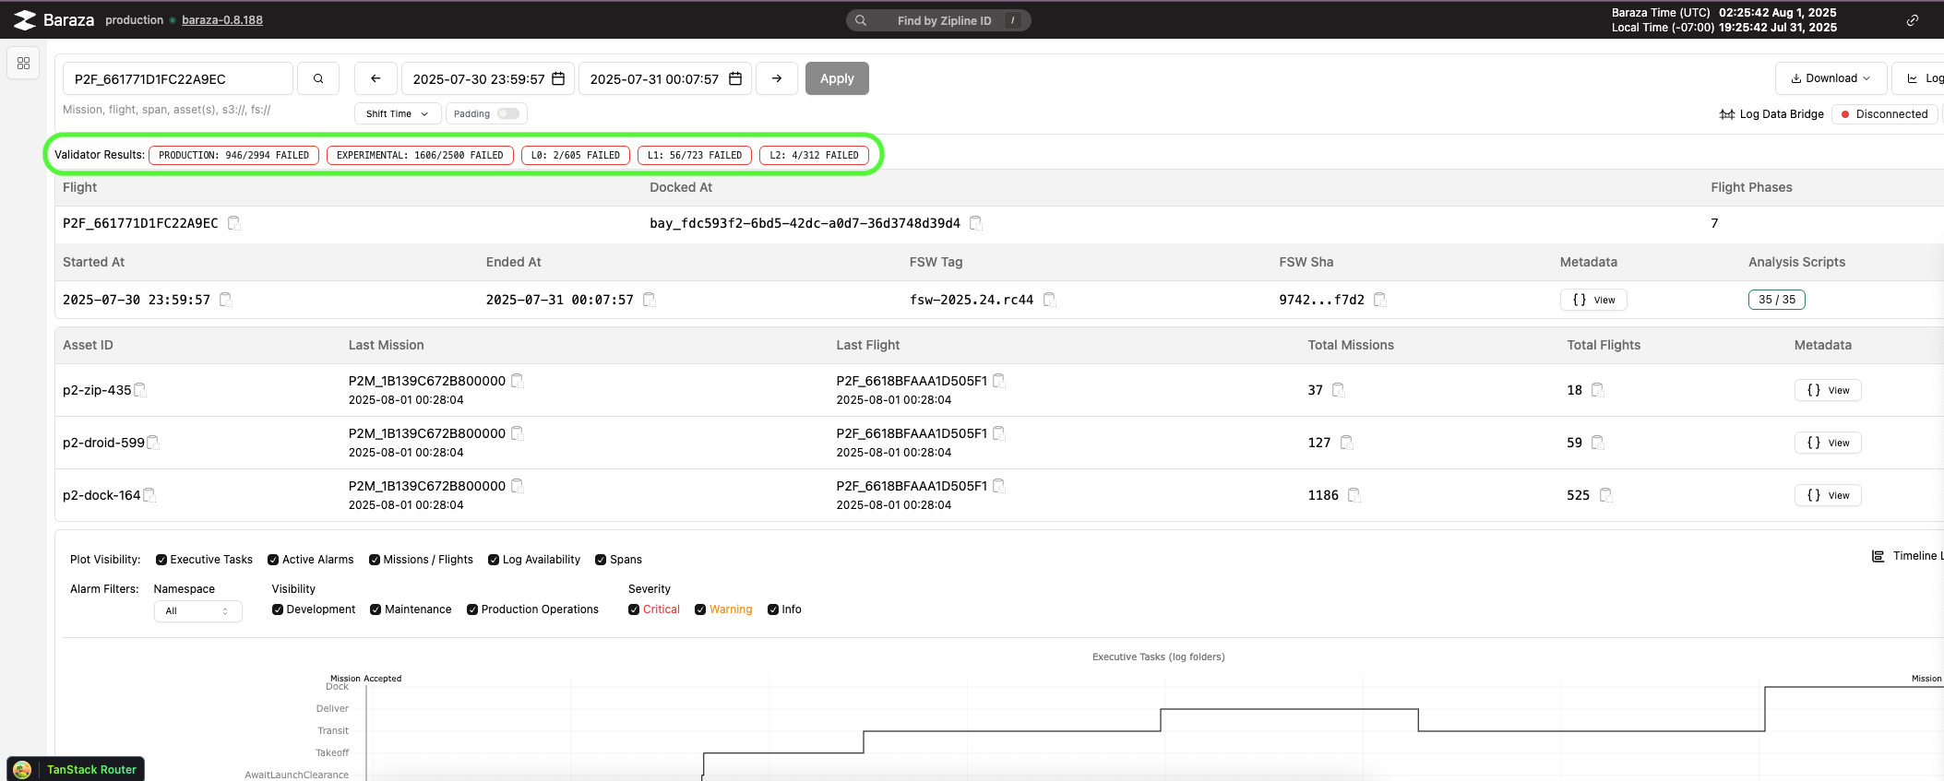Open the Namespace All selector

tap(197, 611)
